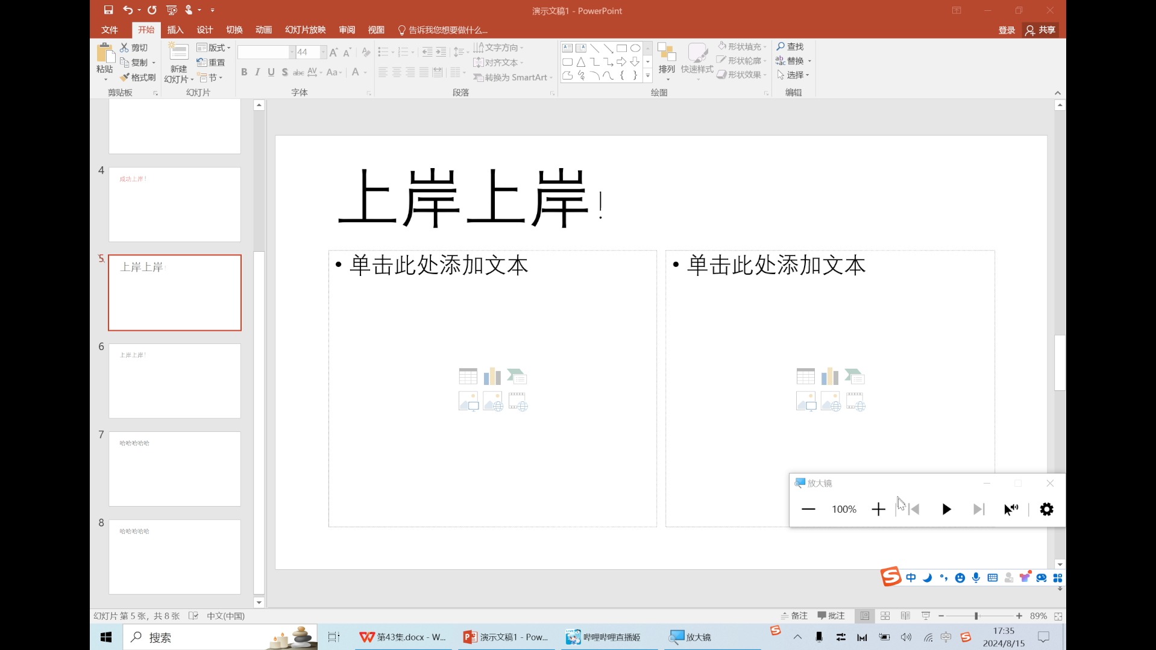Click Play in the 放大镜 magnifier window

pyautogui.click(x=946, y=509)
